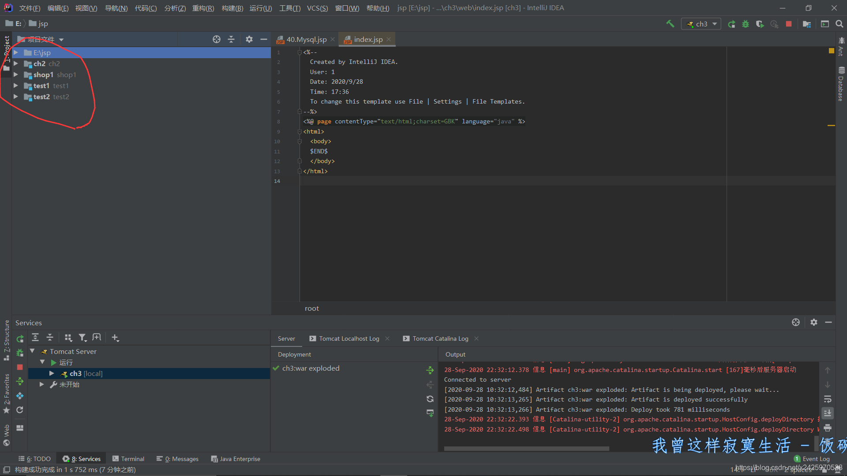Toggle the filter services list icon
The image size is (847, 476).
(82, 337)
